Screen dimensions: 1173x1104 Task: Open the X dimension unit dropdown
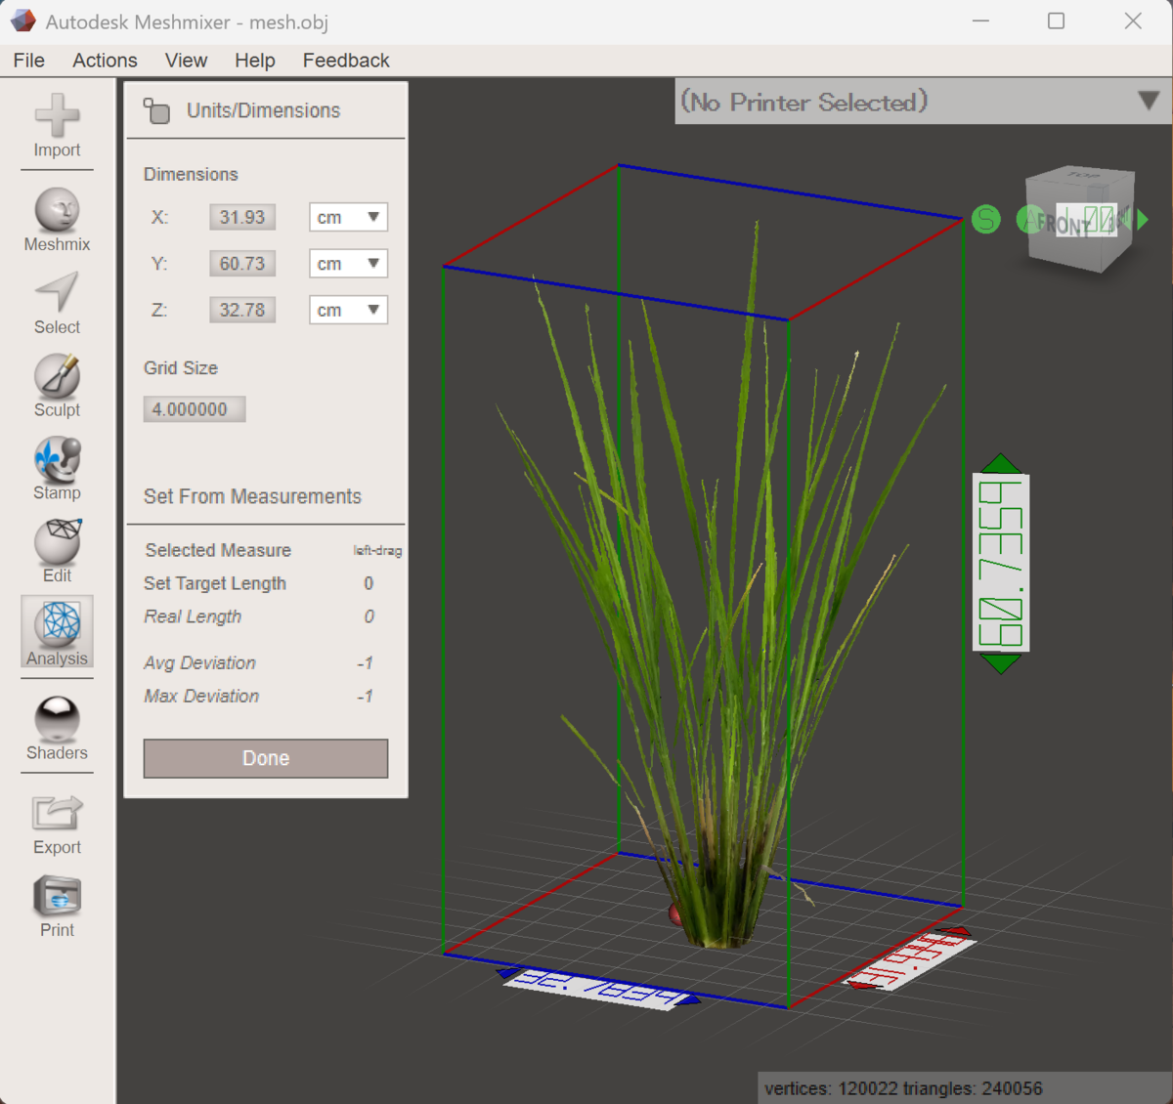pos(348,217)
